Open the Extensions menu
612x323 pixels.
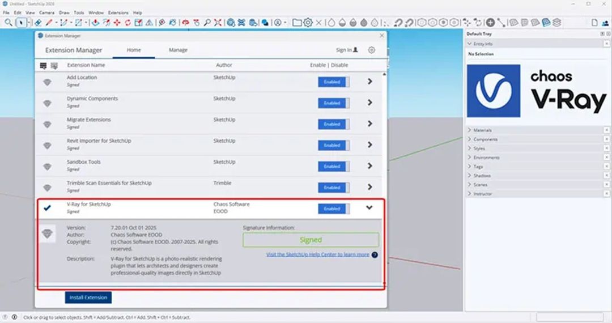pyautogui.click(x=118, y=12)
